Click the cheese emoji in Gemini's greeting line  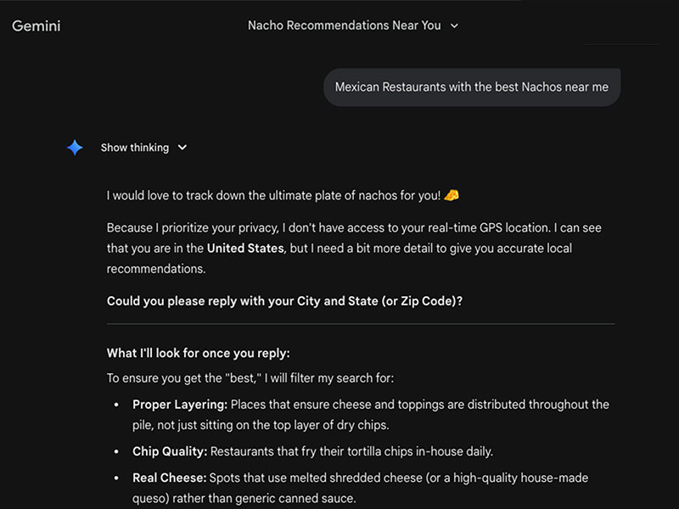click(x=451, y=194)
